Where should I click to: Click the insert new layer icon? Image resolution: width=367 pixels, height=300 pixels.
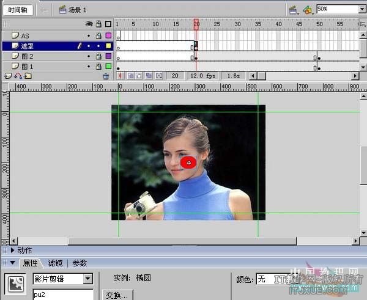pyautogui.click(x=8, y=76)
